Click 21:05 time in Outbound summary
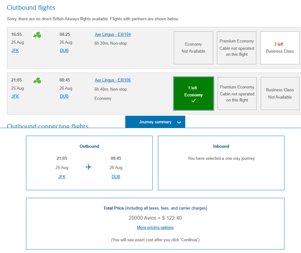 tap(62, 158)
